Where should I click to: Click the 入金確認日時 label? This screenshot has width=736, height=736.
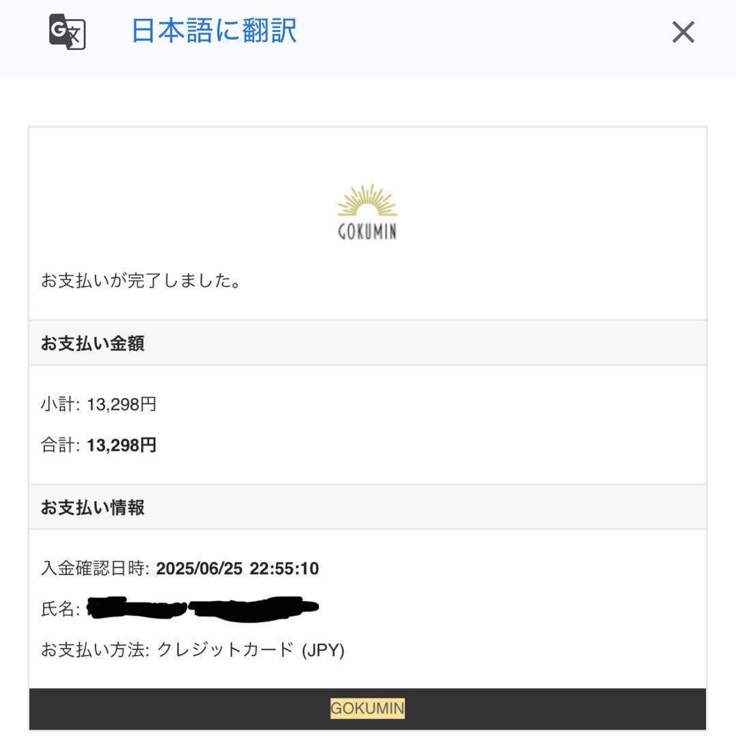[95, 568]
